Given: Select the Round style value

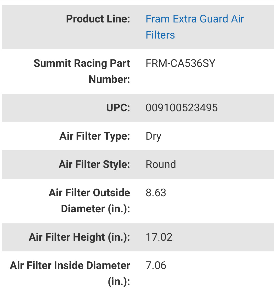Looking at the screenshot, I should tap(161, 164).
